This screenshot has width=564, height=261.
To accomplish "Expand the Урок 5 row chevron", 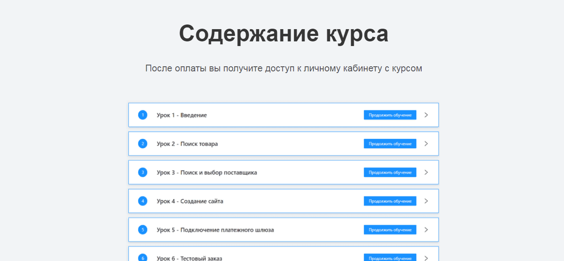I will click(426, 230).
